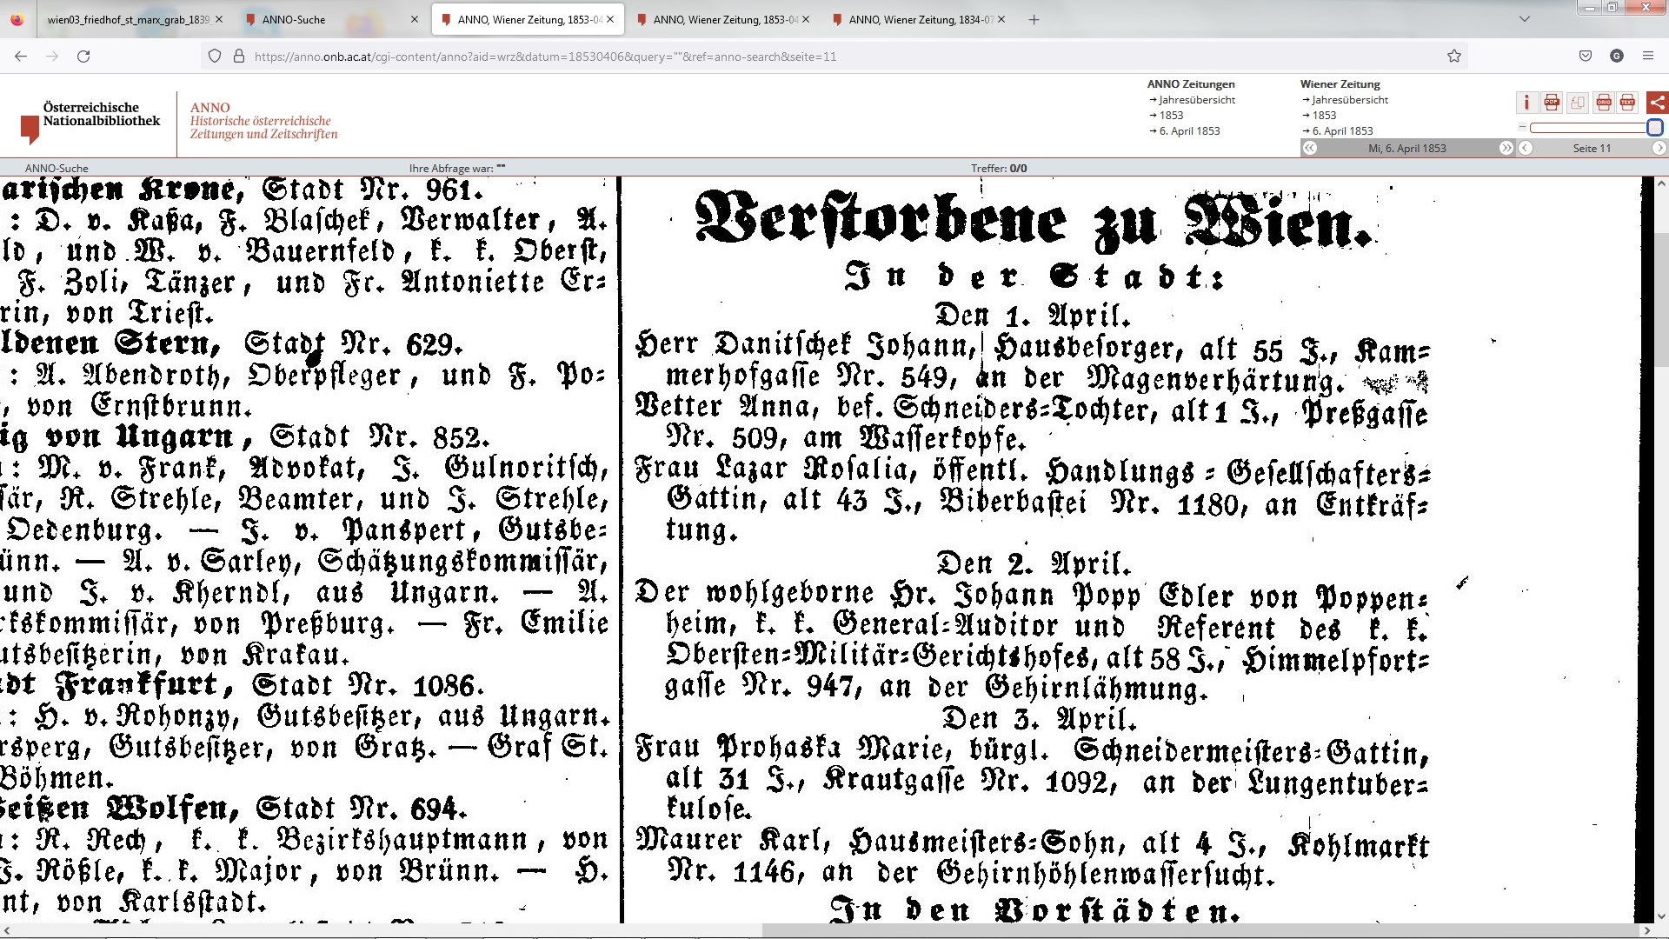Go to the next page after Seite 11
Screen dimensions: 1669x939
pyautogui.click(x=1659, y=148)
